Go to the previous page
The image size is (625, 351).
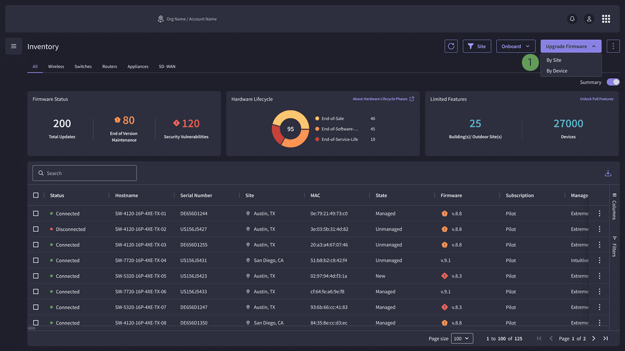pyautogui.click(x=551, y=338)
